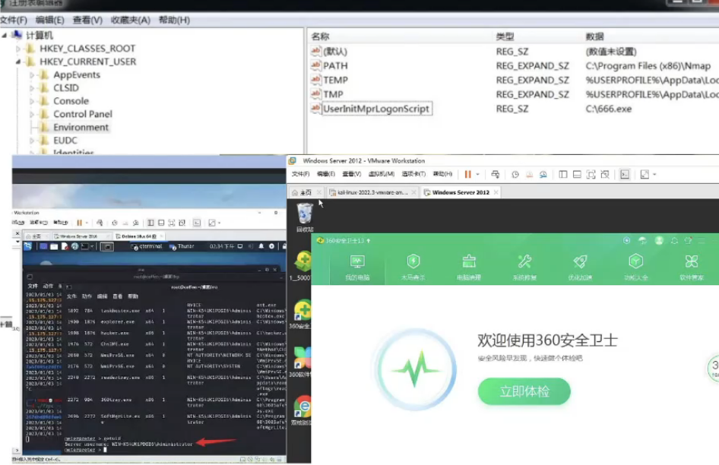Select the Environment registry key
The image size is (719, 465).
81,127
